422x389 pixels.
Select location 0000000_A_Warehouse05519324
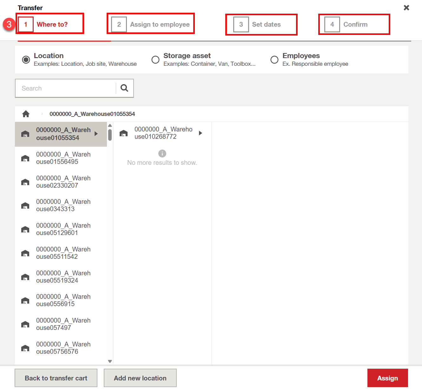tap(61, 277)
